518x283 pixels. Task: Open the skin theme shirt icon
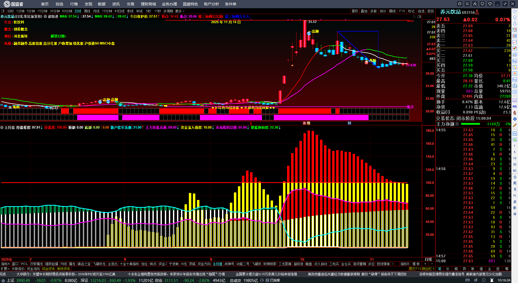click(x=490, y=4)
